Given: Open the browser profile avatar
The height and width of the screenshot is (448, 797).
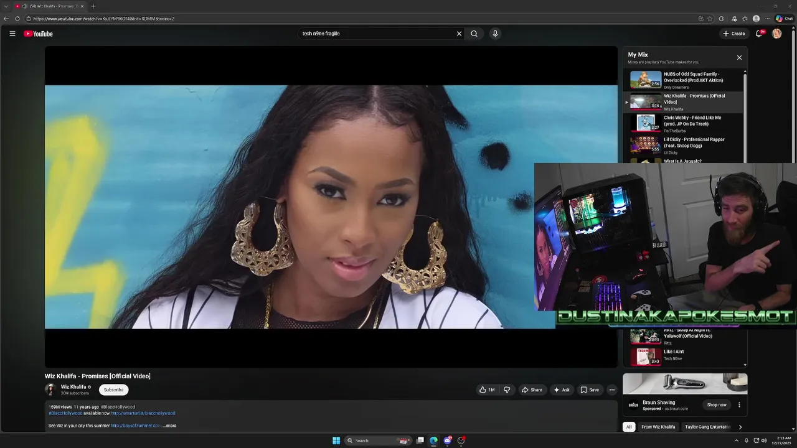Looking at the screenshot, I should 756,19.
